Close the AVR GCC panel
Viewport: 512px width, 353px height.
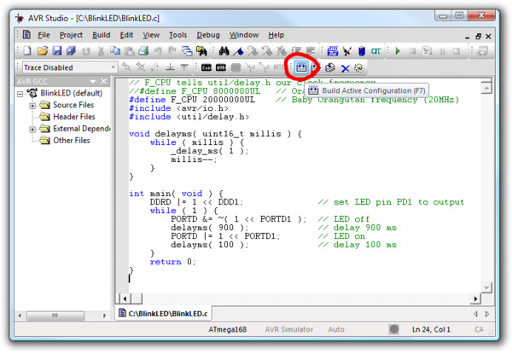[x=104, y=81]
